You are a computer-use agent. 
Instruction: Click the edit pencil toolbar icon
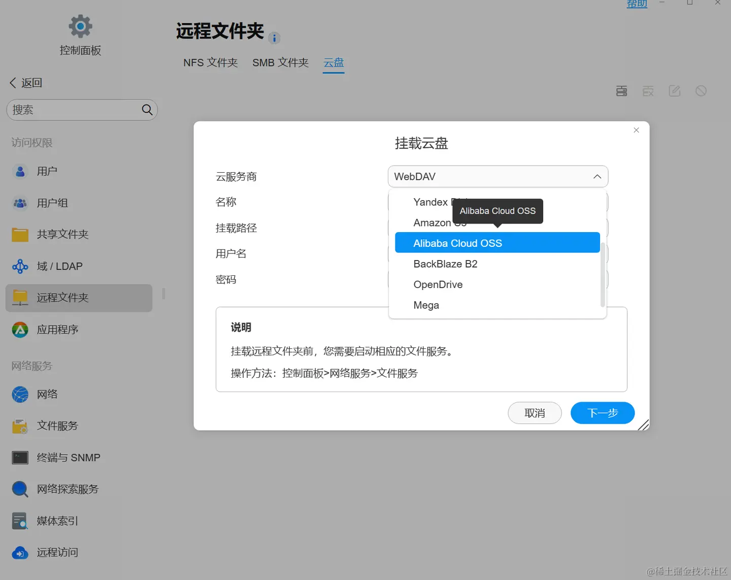(x=675, y=91)
